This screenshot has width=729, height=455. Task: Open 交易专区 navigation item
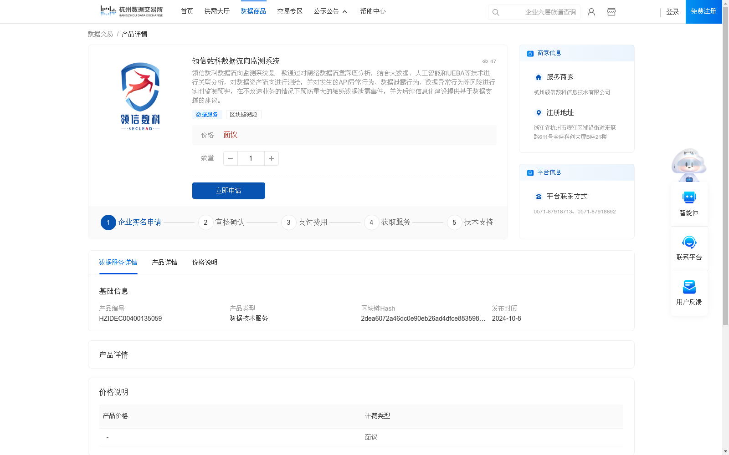click(x=290, y=11)
